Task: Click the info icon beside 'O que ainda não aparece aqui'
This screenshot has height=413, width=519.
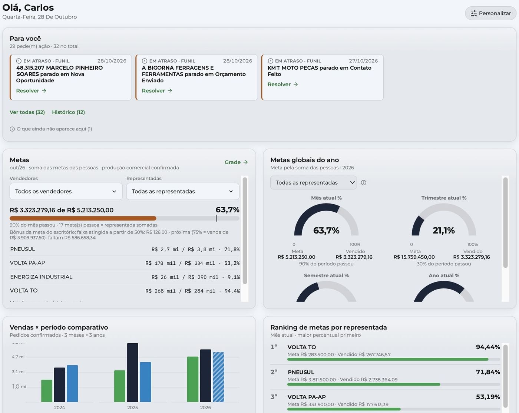Action: coord(12,129)
